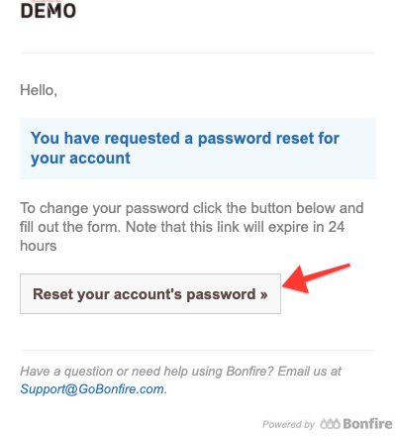The height and width of the screenshot is (436, 395).
Task: Click the red arrow annotation
Action: click(316, 278)
